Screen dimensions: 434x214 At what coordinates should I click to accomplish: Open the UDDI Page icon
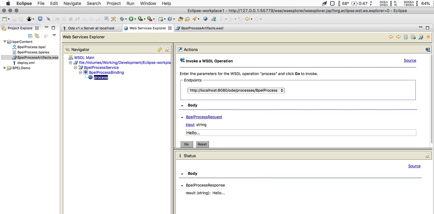coord(406,37)
